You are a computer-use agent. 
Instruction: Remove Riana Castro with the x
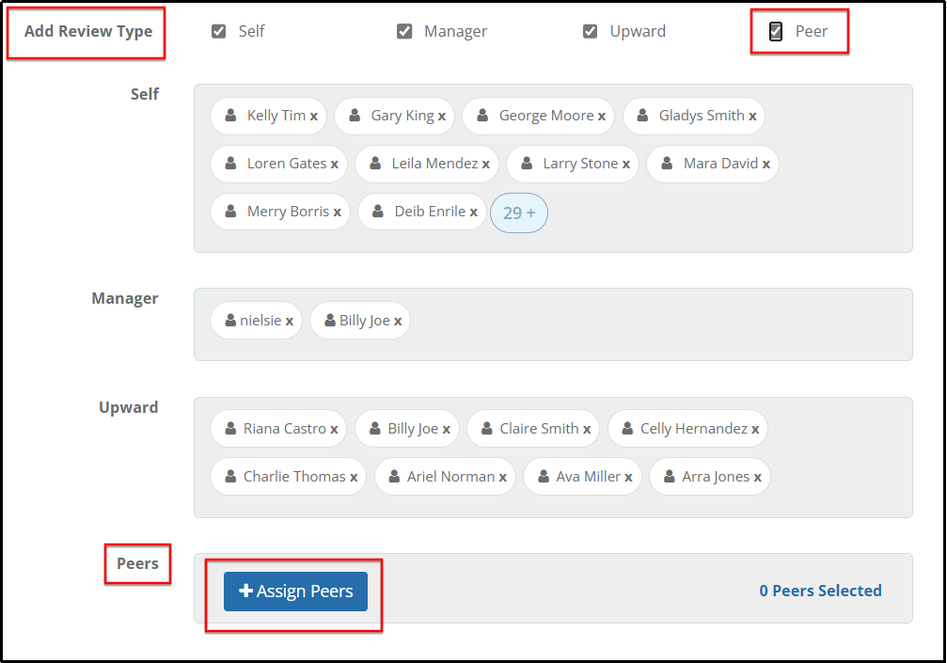pyautogui.click(x=334, y=430)
